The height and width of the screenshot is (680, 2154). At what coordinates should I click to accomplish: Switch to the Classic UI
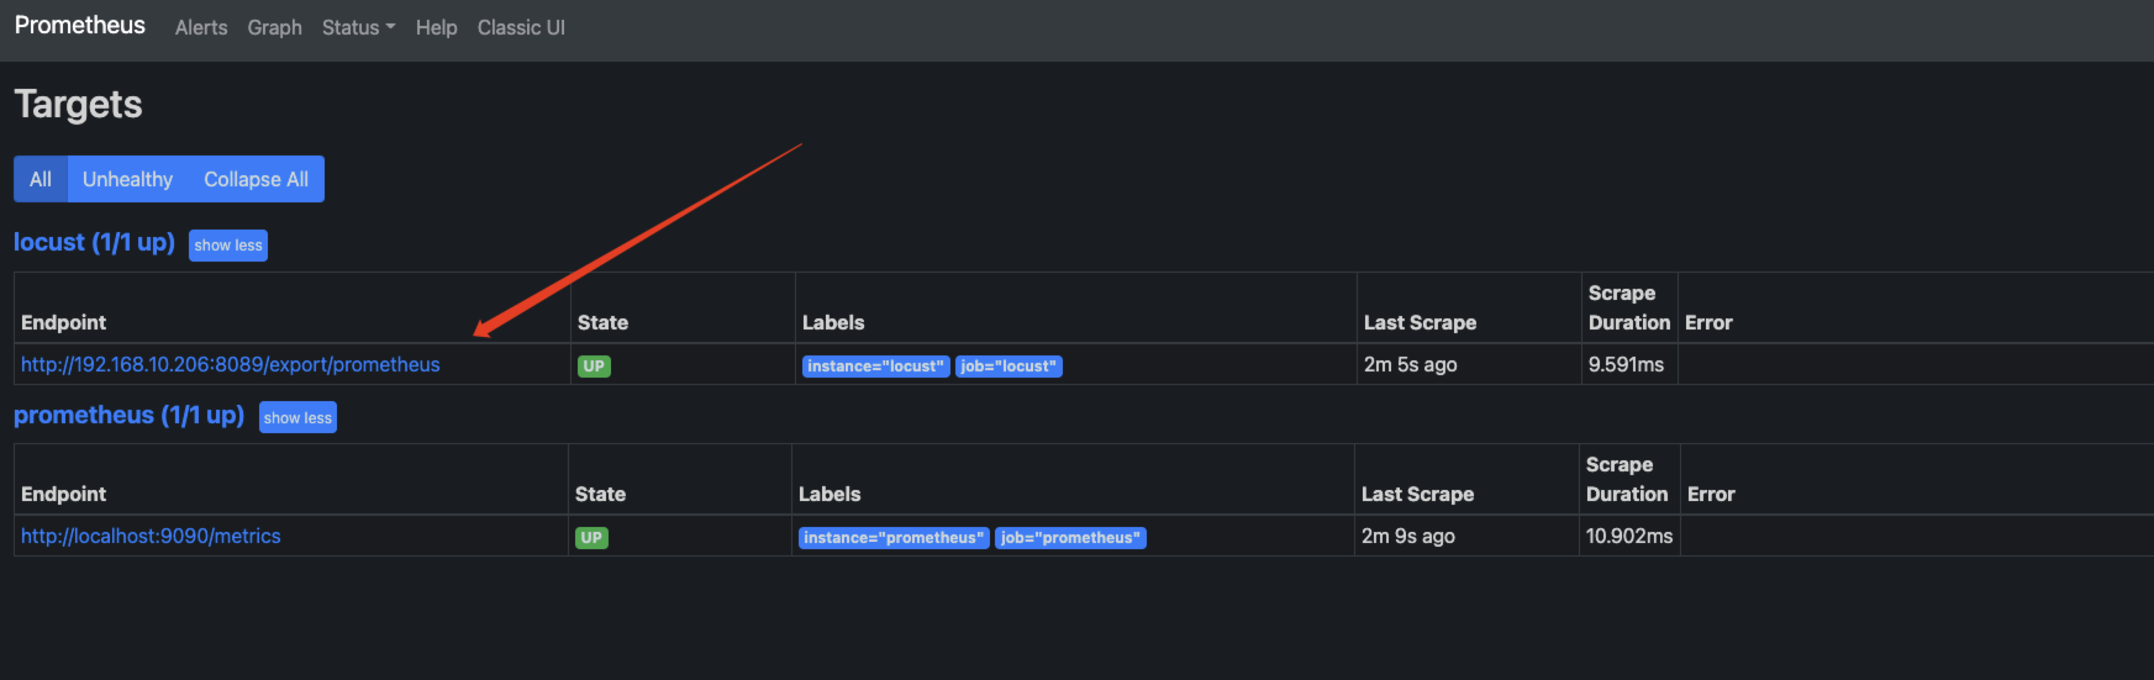point(520,28)
